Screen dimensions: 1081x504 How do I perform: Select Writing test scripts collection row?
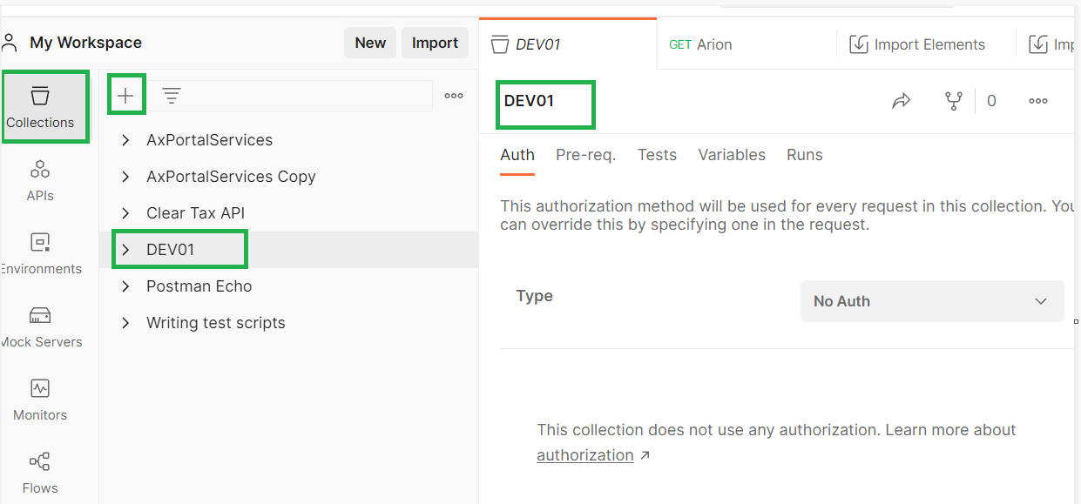tap(289, 323)
